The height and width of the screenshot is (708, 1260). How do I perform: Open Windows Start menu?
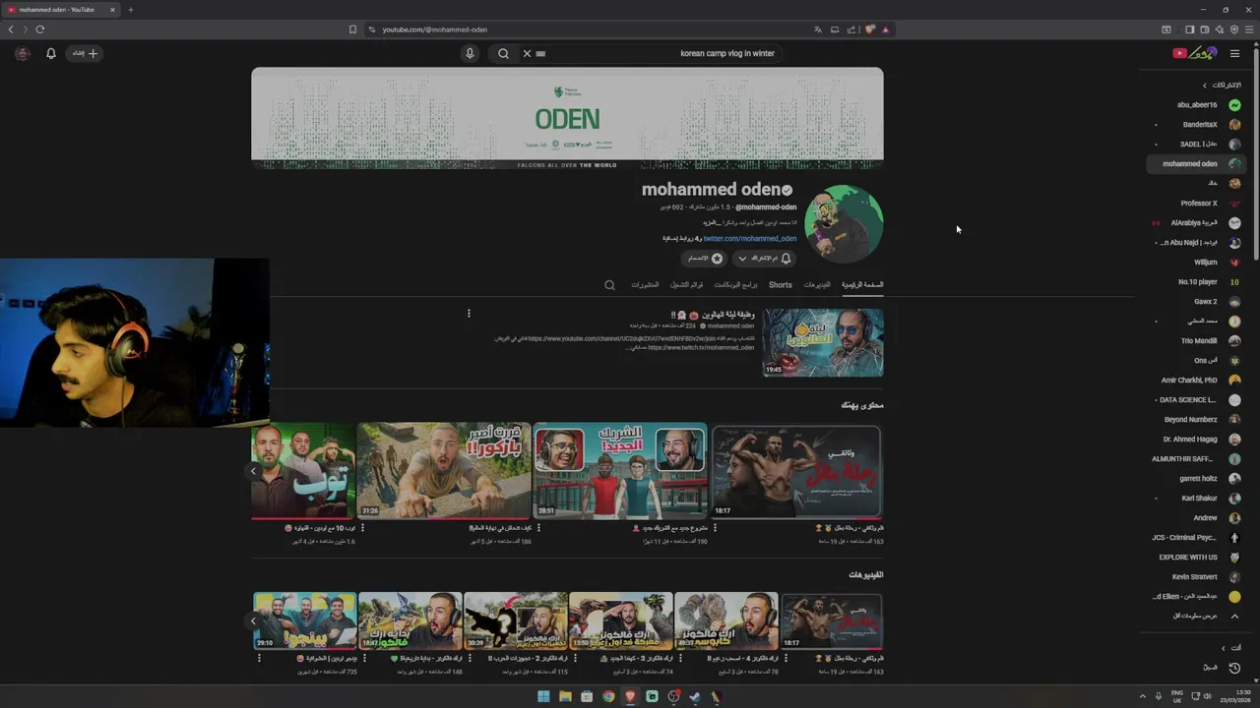pos(543,696)
